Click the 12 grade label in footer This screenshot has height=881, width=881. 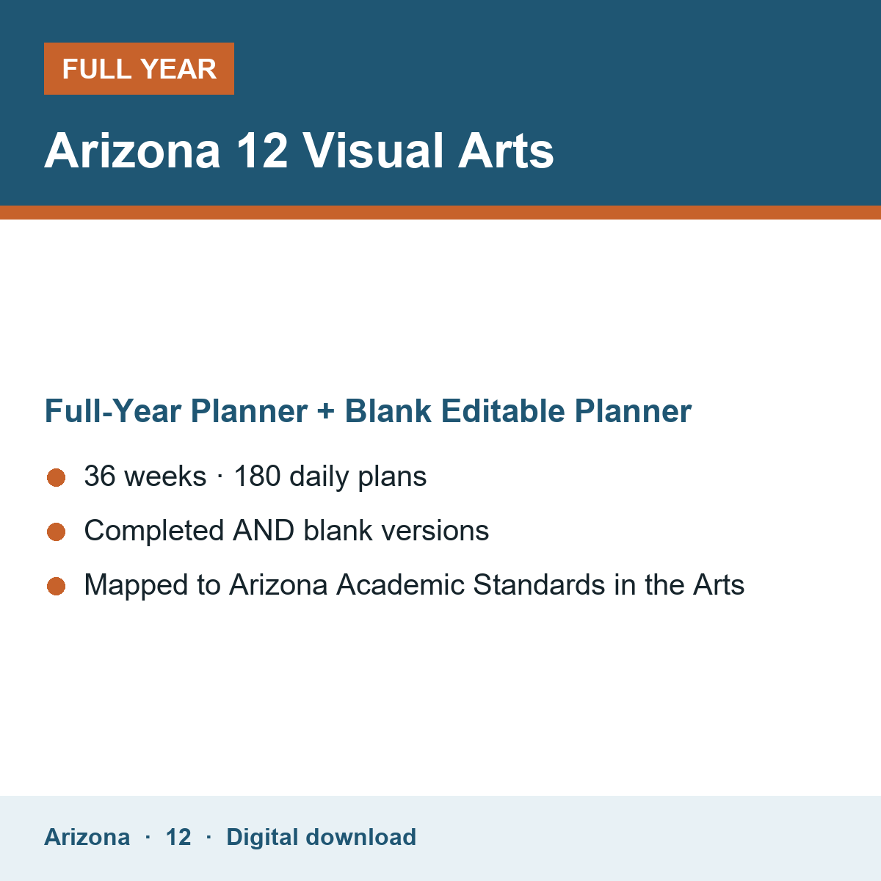click(178, 837)
